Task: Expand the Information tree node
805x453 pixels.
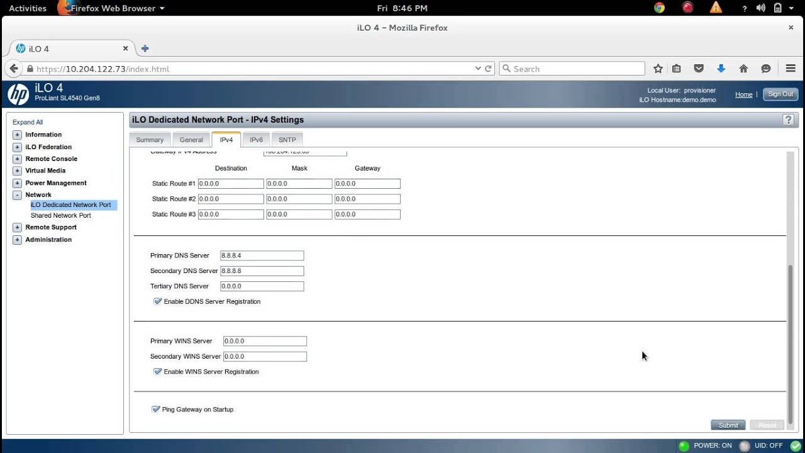Action: (x=17, y=135)
